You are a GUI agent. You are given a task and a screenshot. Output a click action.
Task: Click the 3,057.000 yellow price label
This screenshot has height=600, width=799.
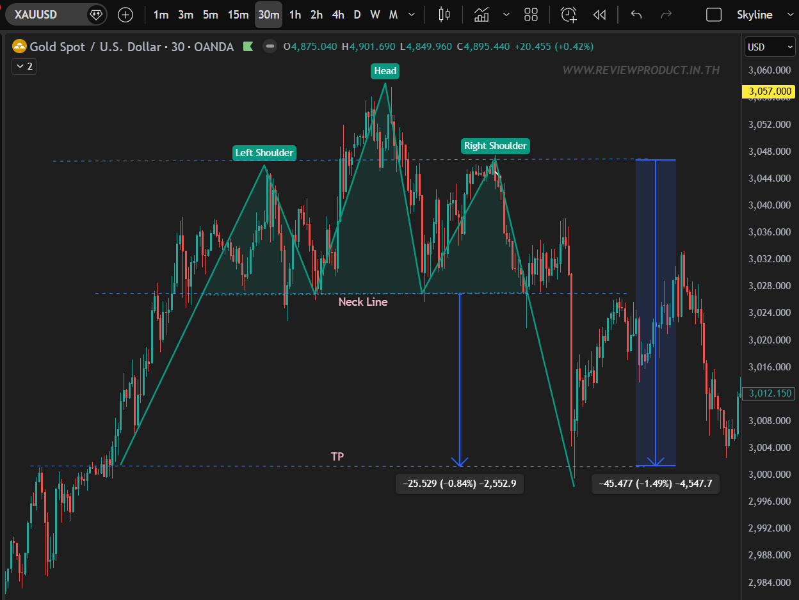point(768,92)
